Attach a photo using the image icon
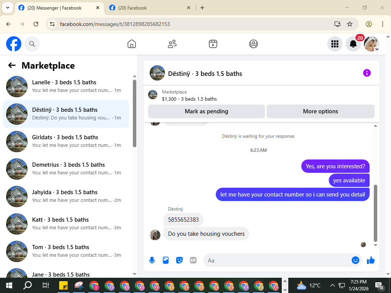 pyautogui.click(x=166, y=260)
